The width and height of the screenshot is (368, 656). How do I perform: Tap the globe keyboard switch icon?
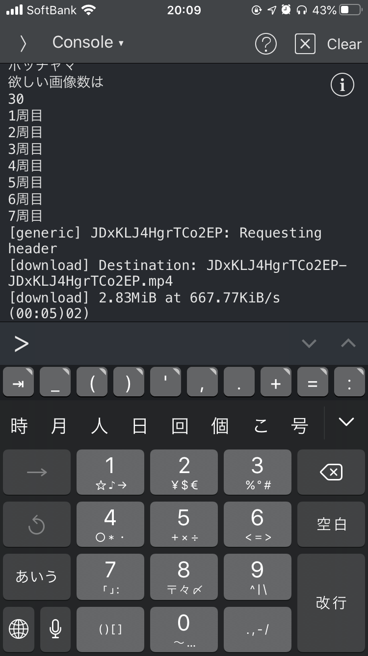click(x=19, y=628)
